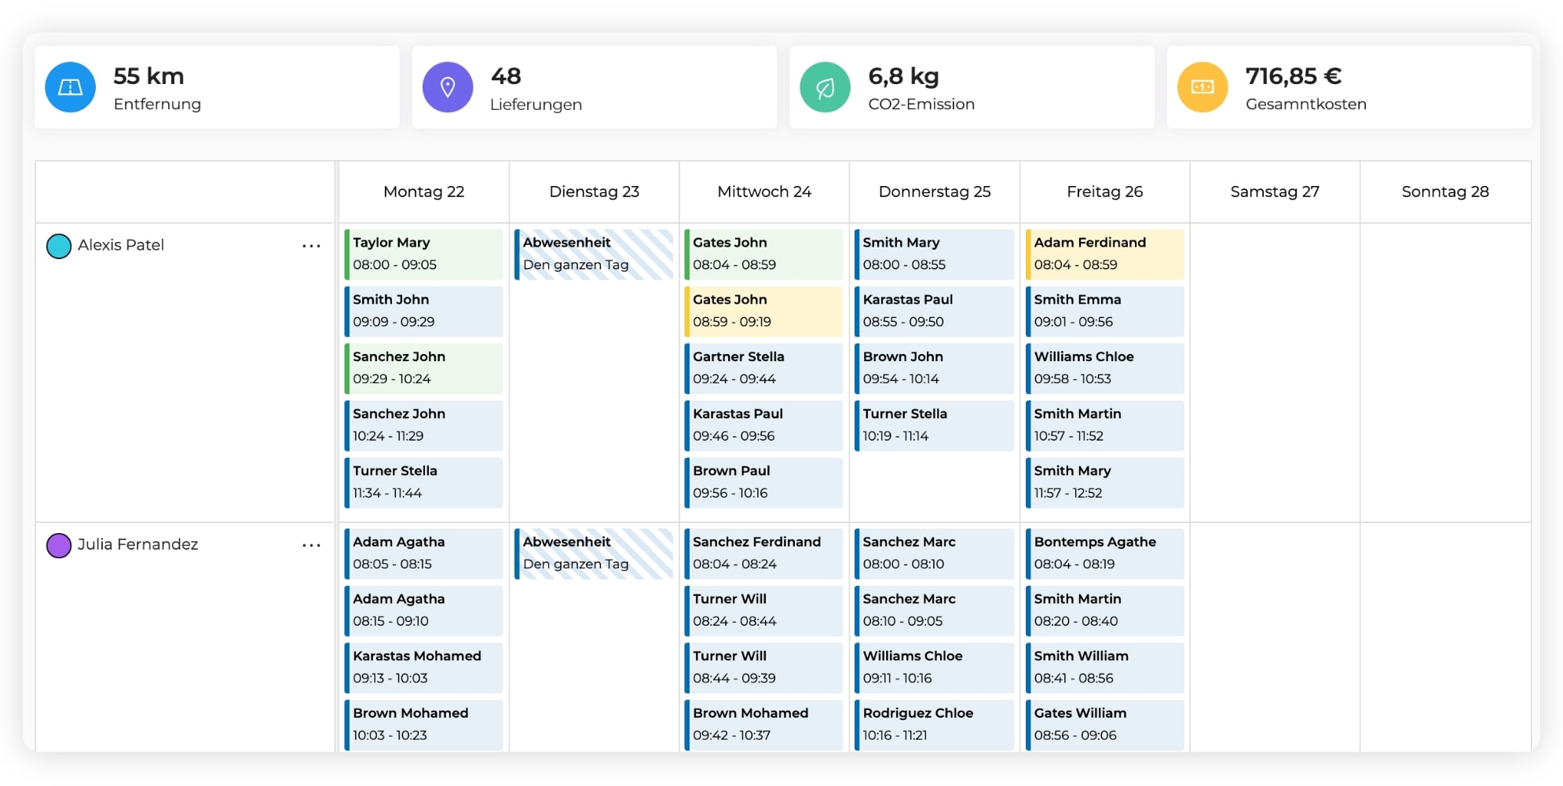Select the Gates John 08:59 - 09:19 delivery
Image resolution: width=1563 pixels, height=786 pixels.
tap(763, 311)
